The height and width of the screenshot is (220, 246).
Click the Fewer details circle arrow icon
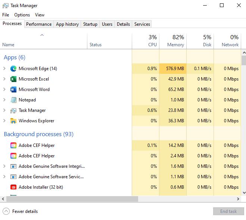click(x=6, y=211)
